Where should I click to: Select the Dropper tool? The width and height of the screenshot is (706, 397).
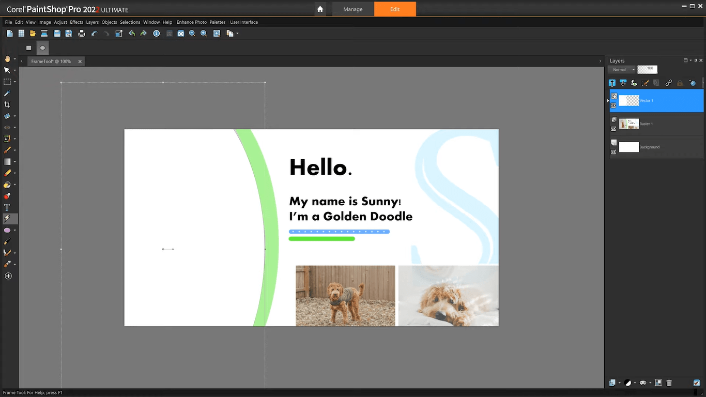point(7,93)
